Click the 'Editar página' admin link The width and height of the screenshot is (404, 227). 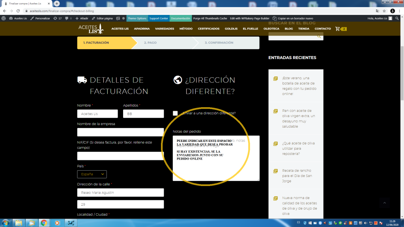pyautogui.click(x=102, y=18)
